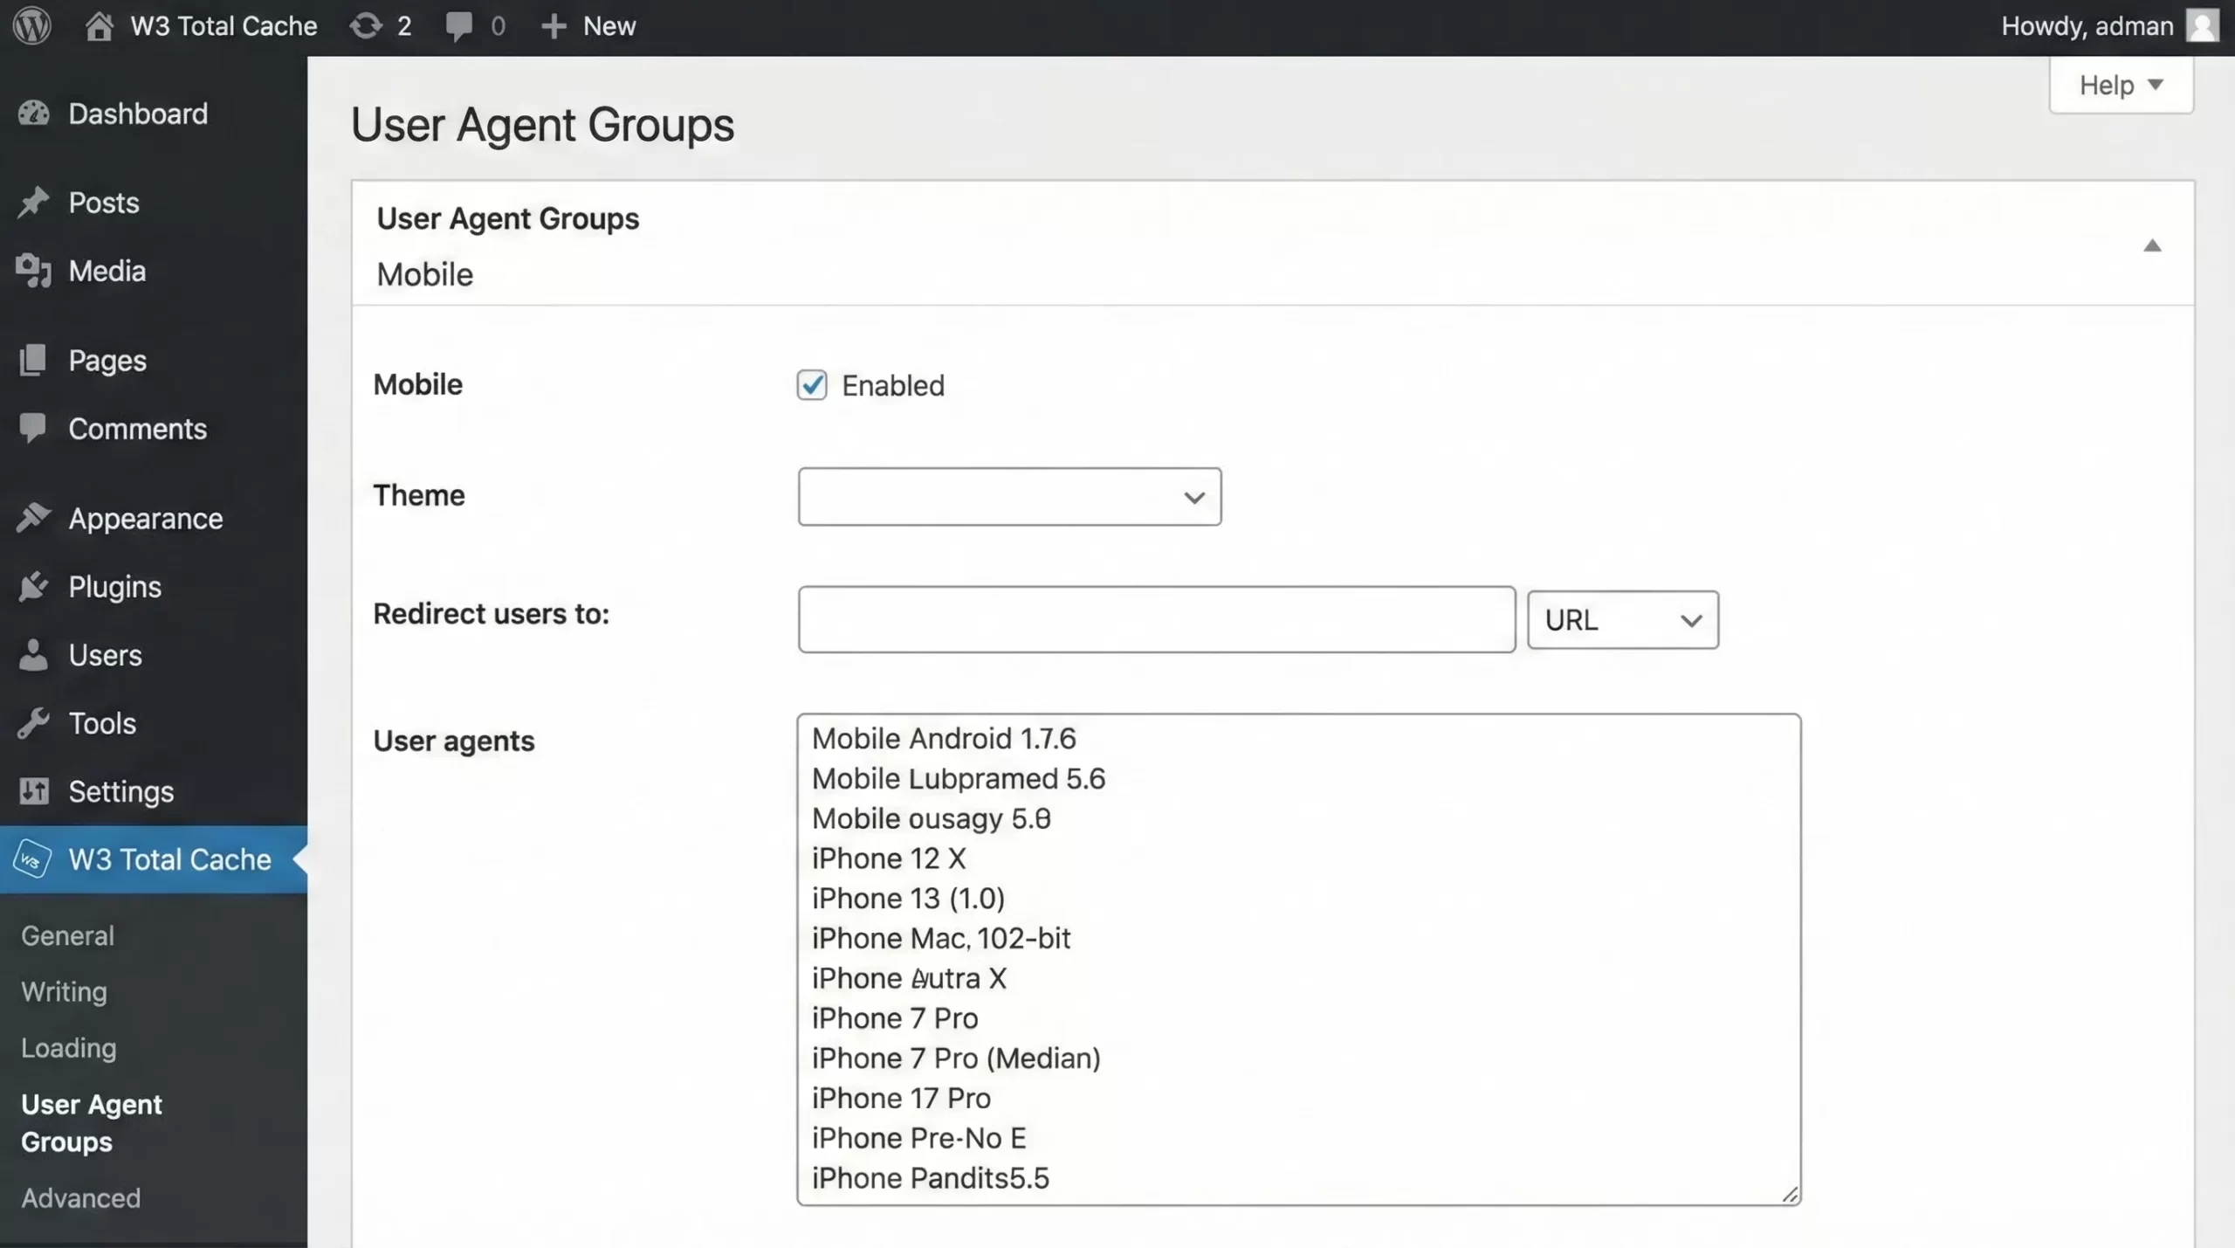The width and height of the screenshot is (2235, 1248).
Task: Open the General settings link
Action: 67,934
